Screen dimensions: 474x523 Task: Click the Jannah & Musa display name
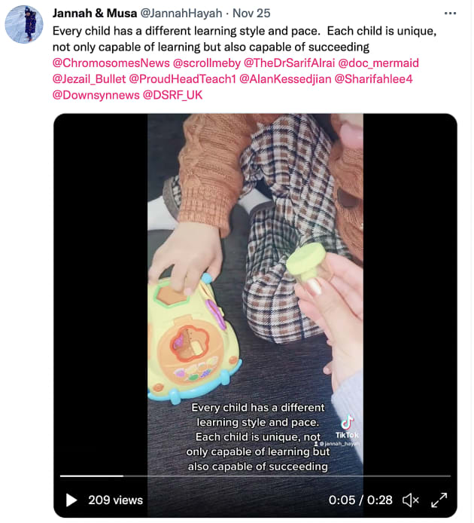tap(95, 14)
